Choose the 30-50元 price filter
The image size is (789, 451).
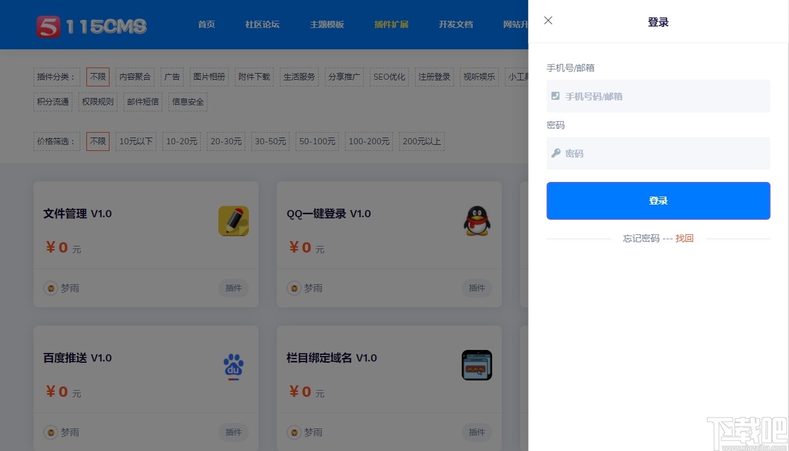coord(271,141)
